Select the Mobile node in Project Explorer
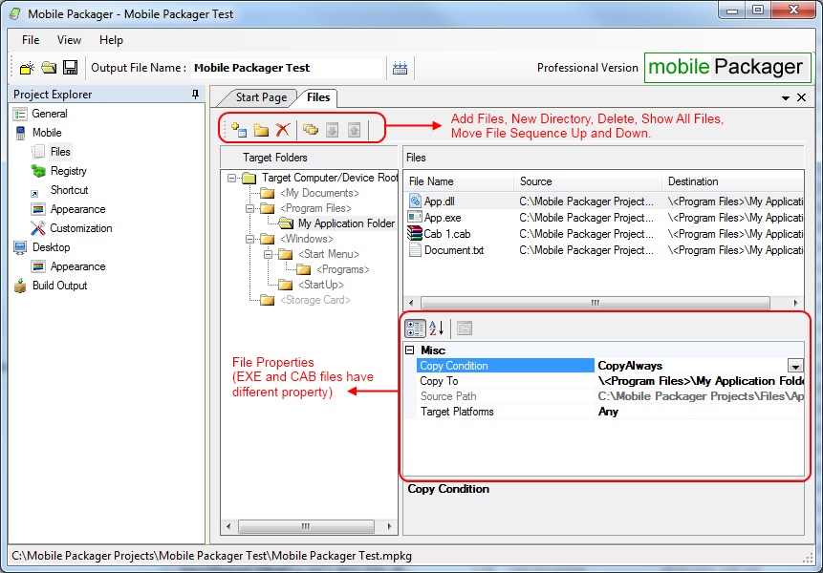 click(47, 133)
